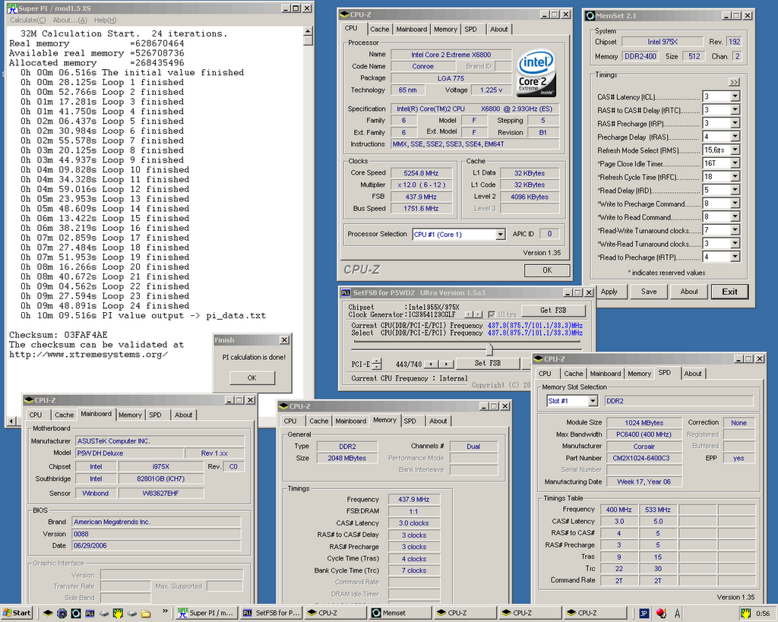Select Memory tab in CPU-Z Mainboard window
Image resolution: width=778 pixels, height=622 pixels.
coord(130,415)
